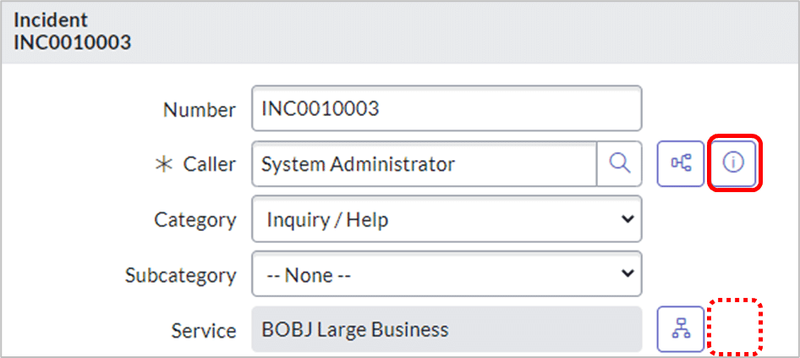This screenshot has width=800, height=358.
Task: Click the Number field label
Action: (200, 109)
